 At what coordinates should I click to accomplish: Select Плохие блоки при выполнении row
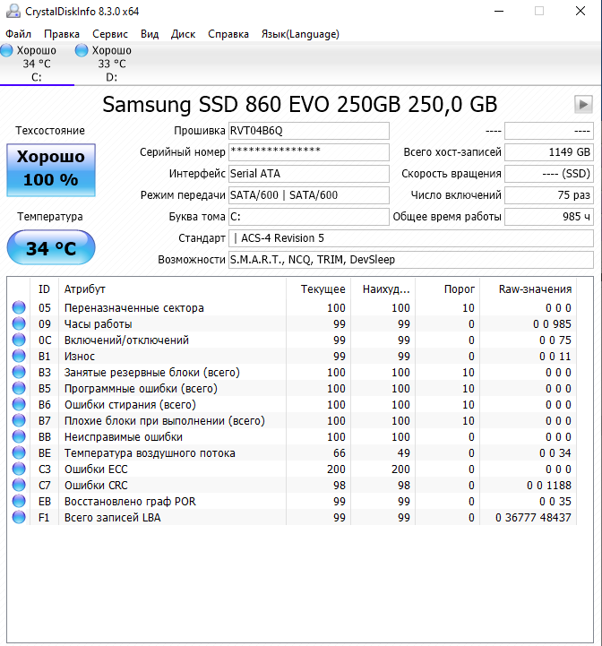[292, 420]
